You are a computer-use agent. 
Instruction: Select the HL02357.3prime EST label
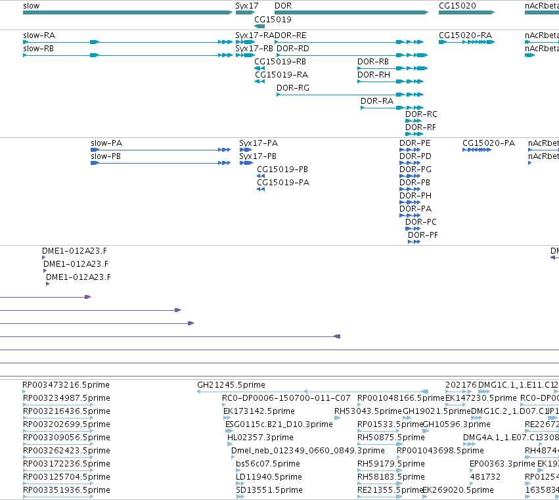pyautogui.click(x=261, y=438)
